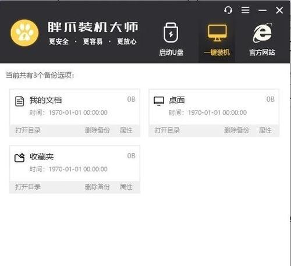Switch to the 启动U盘 tab label

click(x=171, y=52)
